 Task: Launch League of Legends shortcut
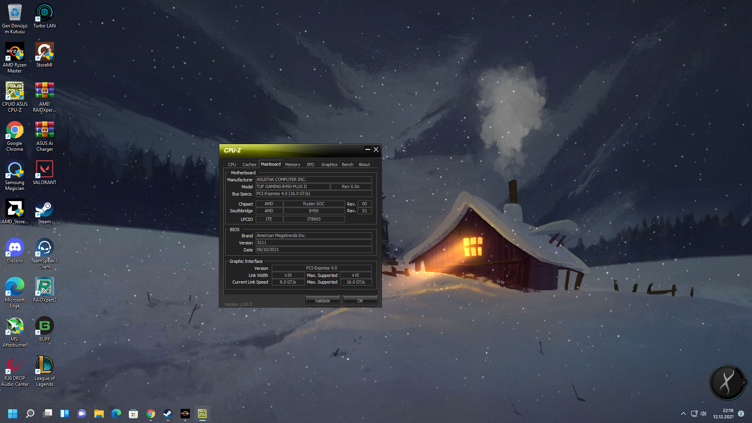(44, 365)
